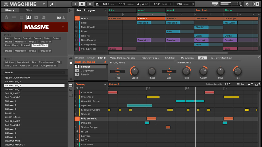Select the Sounds grid icon in browser

tap(21, 17)
